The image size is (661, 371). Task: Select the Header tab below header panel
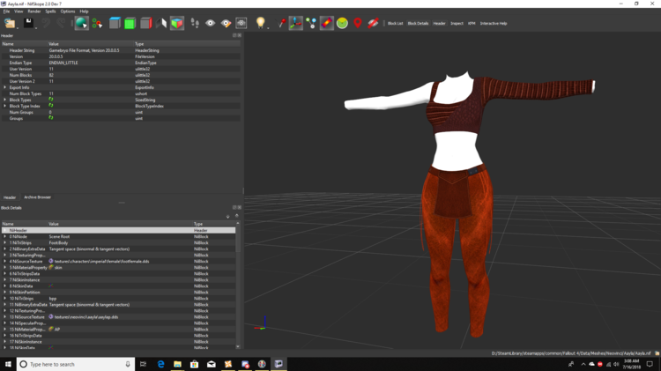pos(10,197)
